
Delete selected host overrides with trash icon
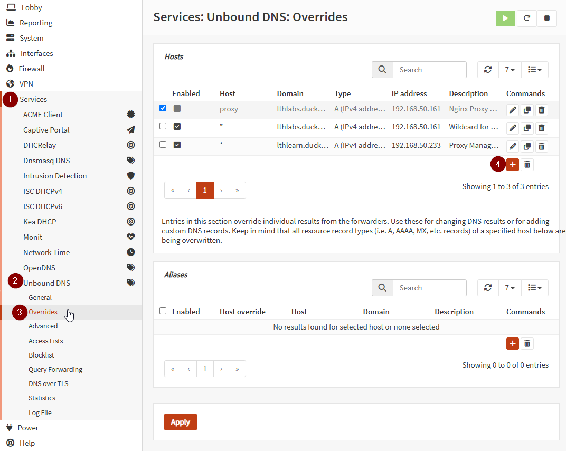pyautogui.click(x=527, y=165)
